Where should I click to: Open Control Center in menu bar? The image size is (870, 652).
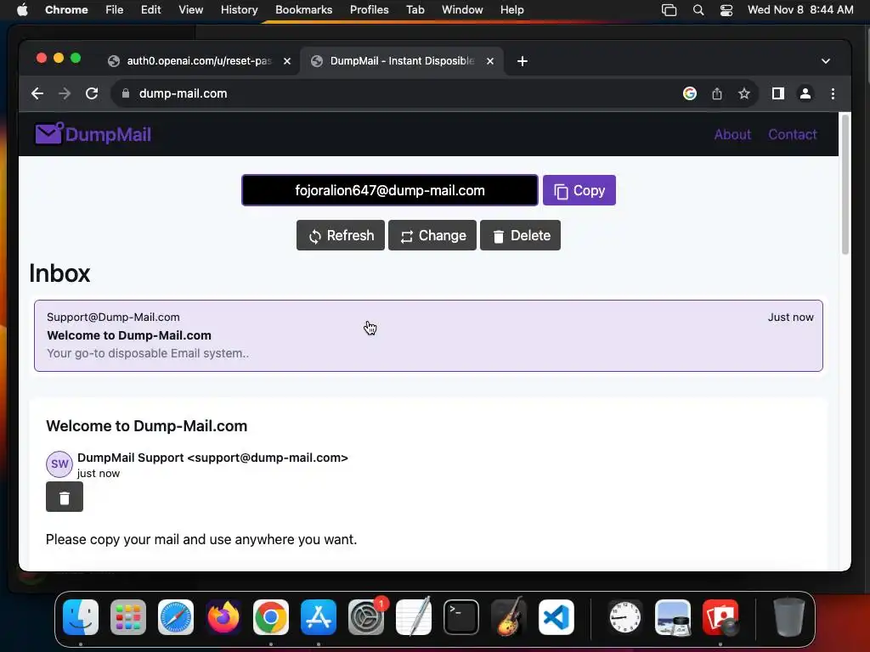point(726,10)
